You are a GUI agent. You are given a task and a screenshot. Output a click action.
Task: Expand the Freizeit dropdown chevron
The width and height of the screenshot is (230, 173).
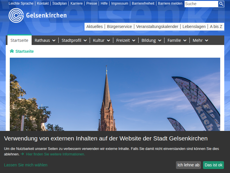coord(134,41)
